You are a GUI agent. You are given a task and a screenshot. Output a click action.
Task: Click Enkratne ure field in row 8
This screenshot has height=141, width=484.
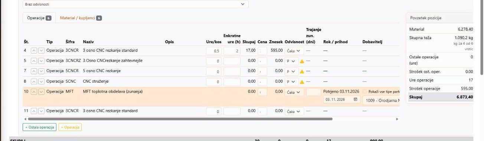tap(232, 82)
